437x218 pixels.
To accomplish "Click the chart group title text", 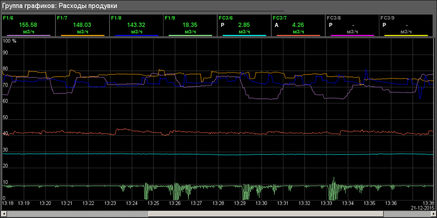I will [x=60, y=6].
